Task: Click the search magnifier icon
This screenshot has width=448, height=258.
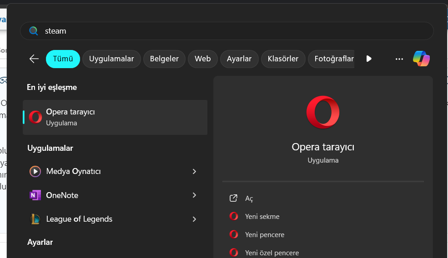Action: click(34, 31)
